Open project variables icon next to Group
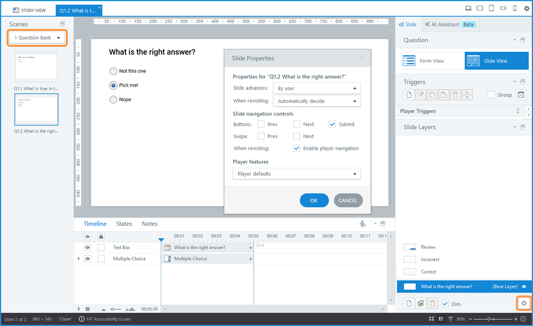Viewport: 533px width, 326px height. pos(521,95)
